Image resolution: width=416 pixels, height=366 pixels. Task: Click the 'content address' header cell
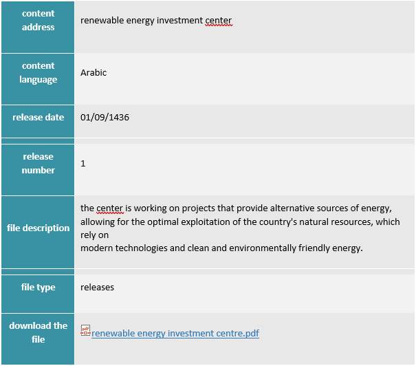(x=38, y=21)
